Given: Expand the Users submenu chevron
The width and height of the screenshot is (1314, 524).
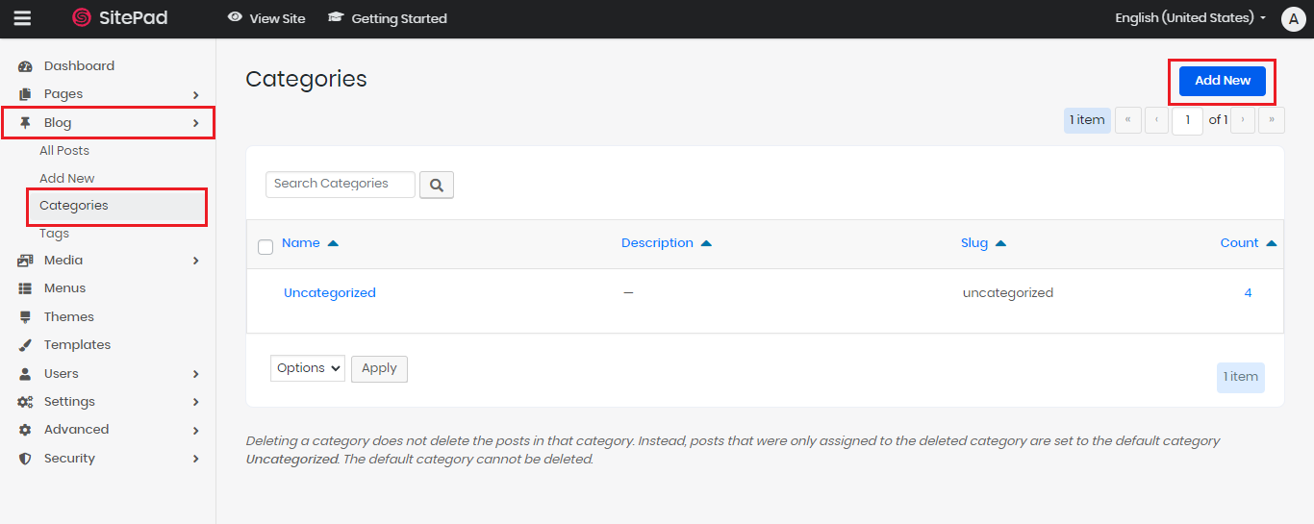Looking at the screenshot, I should tap(196, 374).
